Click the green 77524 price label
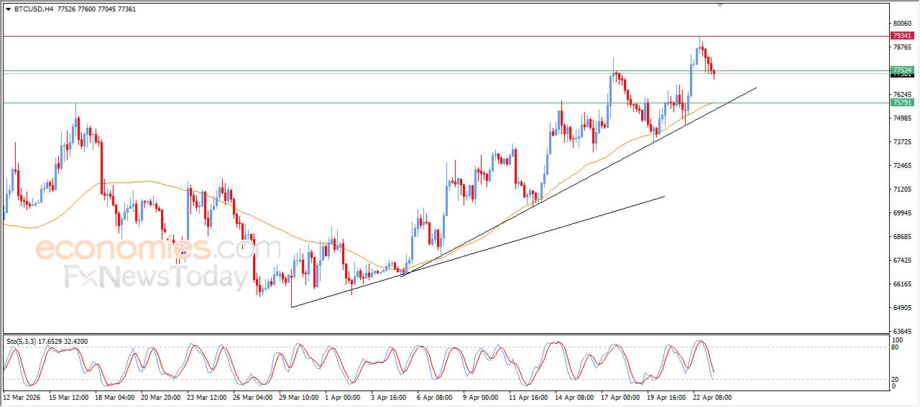This screenshot has height=407, width=920. coord(901,70)
